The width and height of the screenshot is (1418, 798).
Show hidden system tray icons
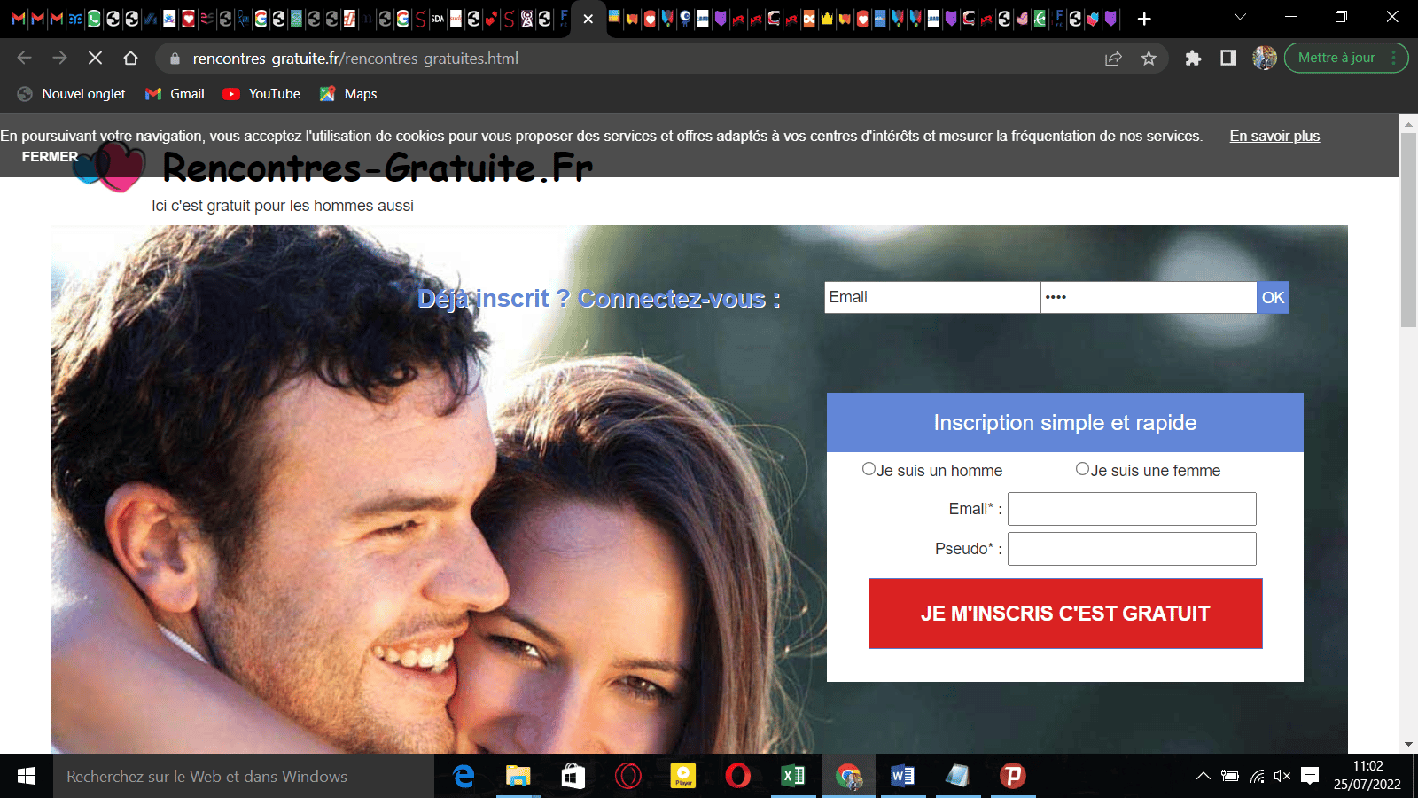[1203, 776]
